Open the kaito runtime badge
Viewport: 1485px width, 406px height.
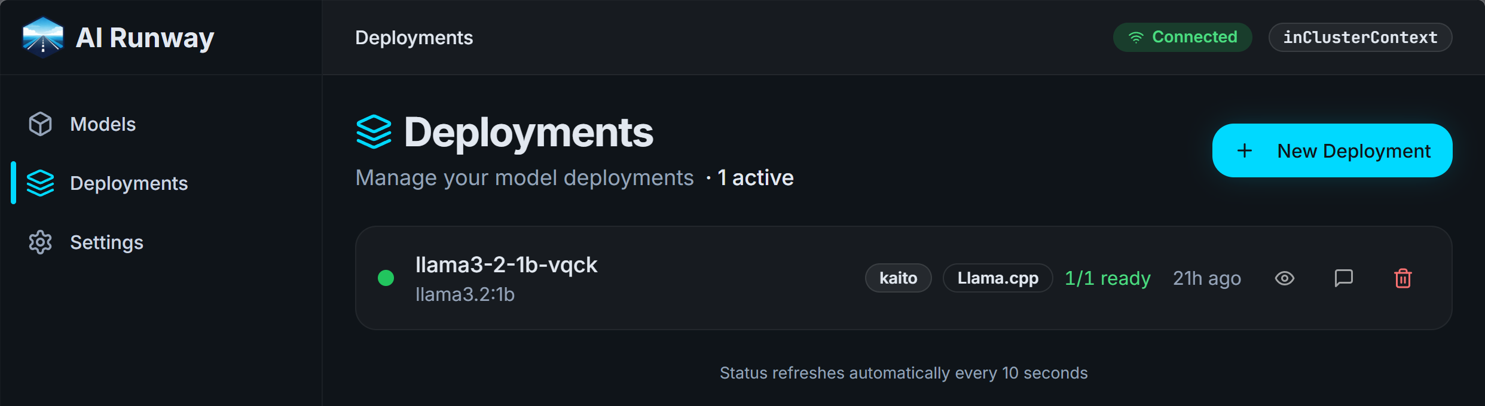pos(898,278)
